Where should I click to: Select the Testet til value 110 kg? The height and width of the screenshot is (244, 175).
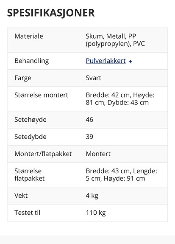[x=96, y=213]
